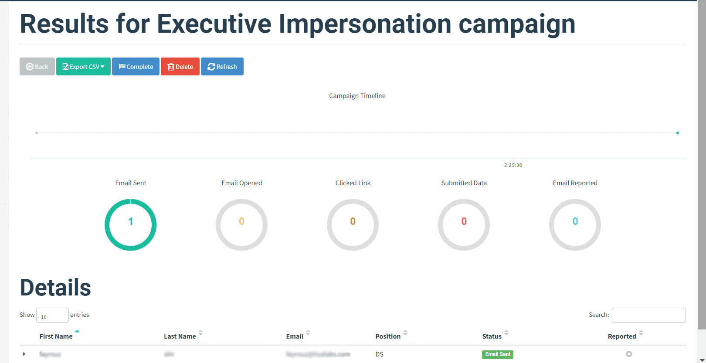The height and width of the screenshot is (363, 706).
Task: Expand the recipient row details arrow
Action: (x=24, y=354)
